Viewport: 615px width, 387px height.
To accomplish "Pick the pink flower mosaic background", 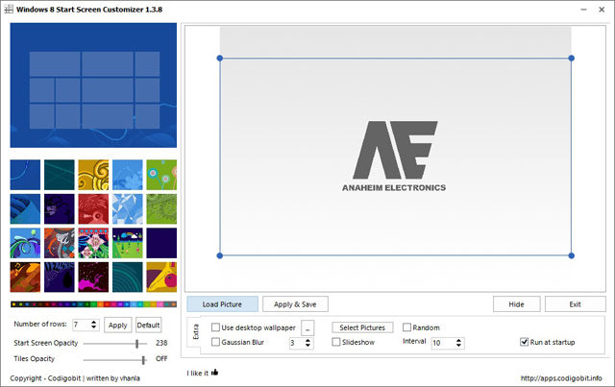I will [93, 243].
